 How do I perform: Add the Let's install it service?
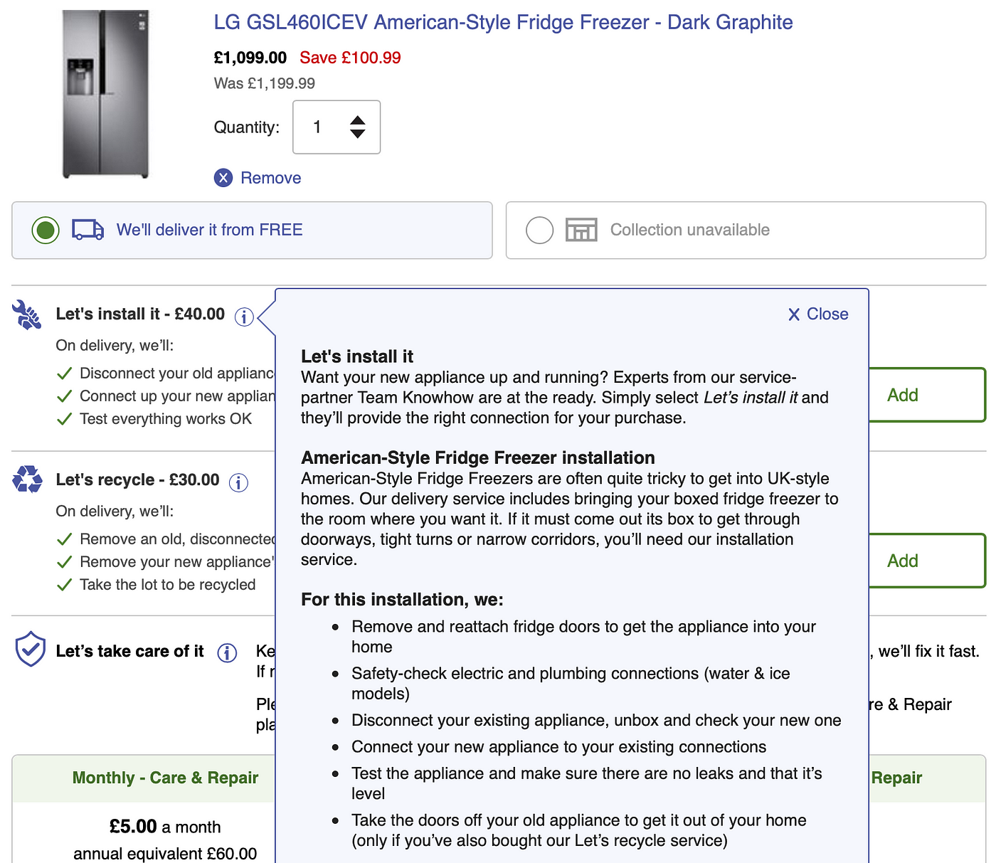(926, 395)
